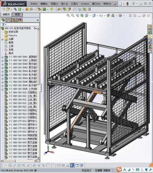Toggle the Section View tool
The width and height of the screenshot is (153, 173).
82,16
